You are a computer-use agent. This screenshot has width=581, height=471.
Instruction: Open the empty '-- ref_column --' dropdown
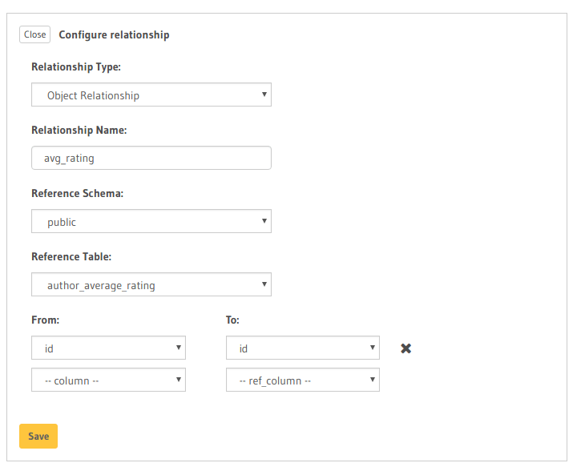tap(302, 380)
